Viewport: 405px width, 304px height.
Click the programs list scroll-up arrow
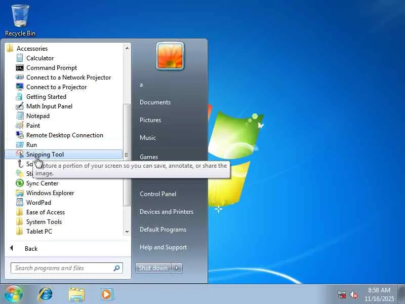pos(127,48)
